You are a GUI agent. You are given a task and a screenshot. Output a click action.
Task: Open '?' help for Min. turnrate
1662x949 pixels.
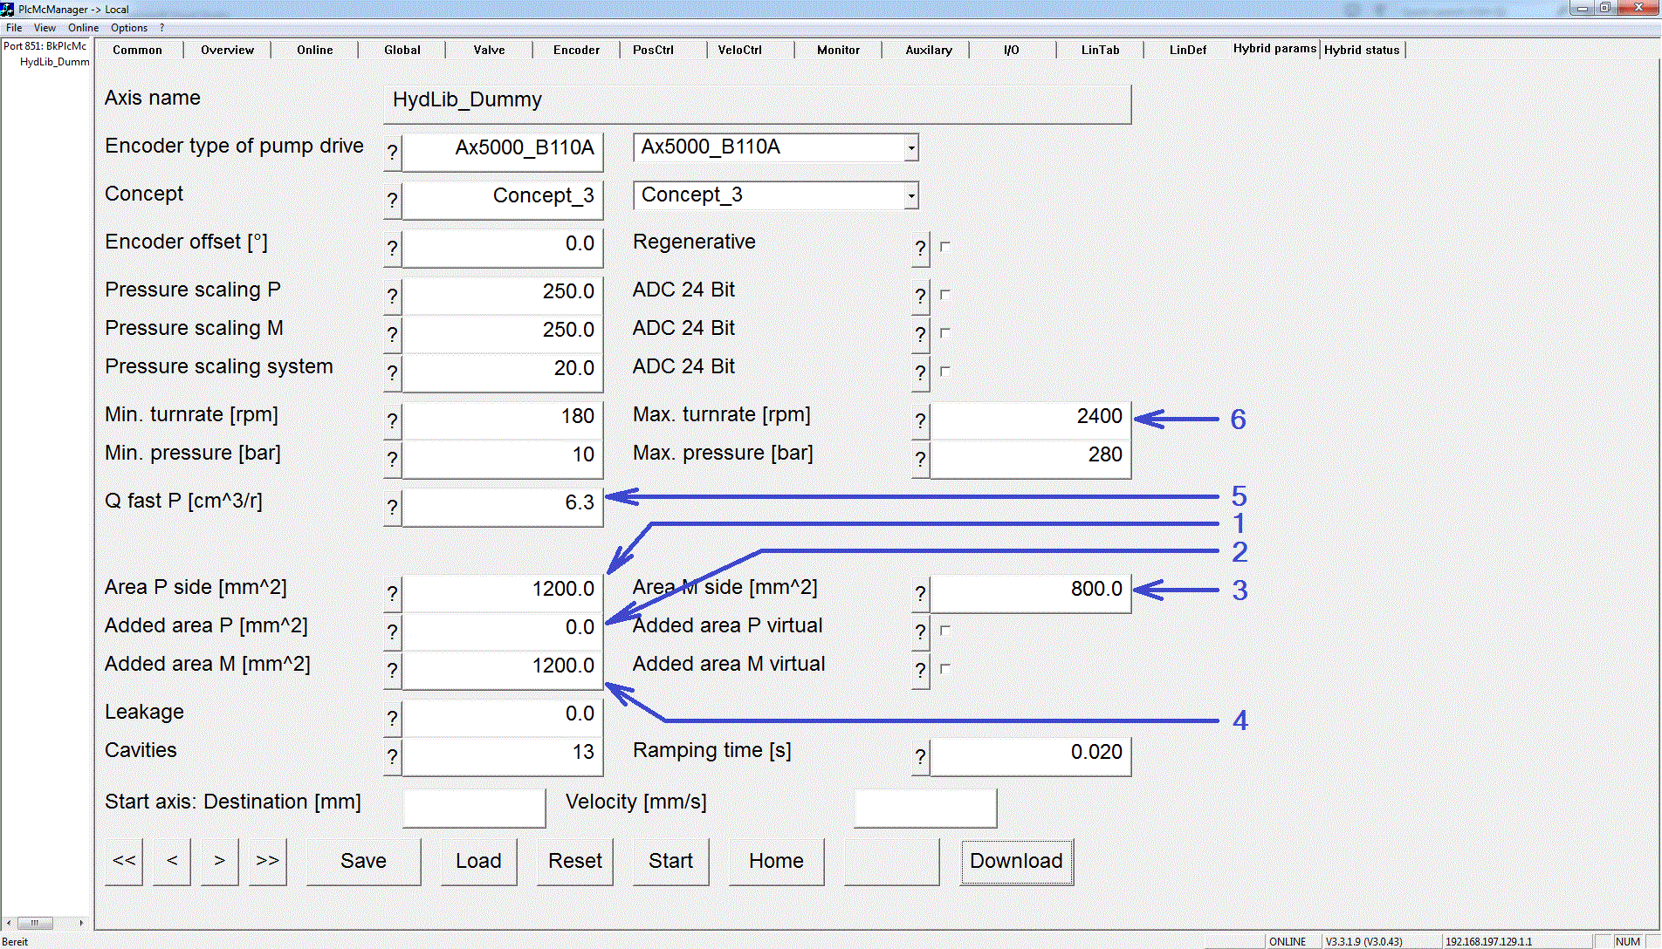tap(393, 421)
